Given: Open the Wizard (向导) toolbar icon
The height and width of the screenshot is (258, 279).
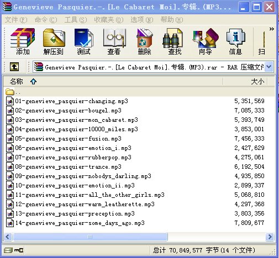Looking at the screenshot, I should [206, 41].
